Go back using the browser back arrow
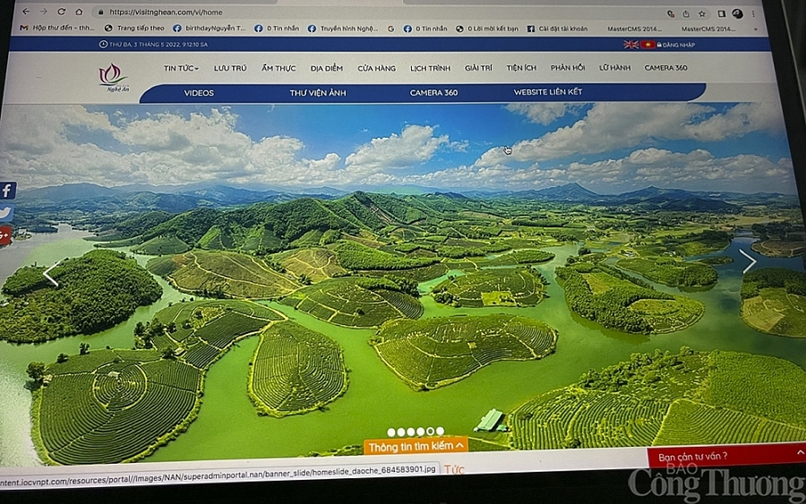Viewport: 806px width, 504px height. (x=25, y=12)
